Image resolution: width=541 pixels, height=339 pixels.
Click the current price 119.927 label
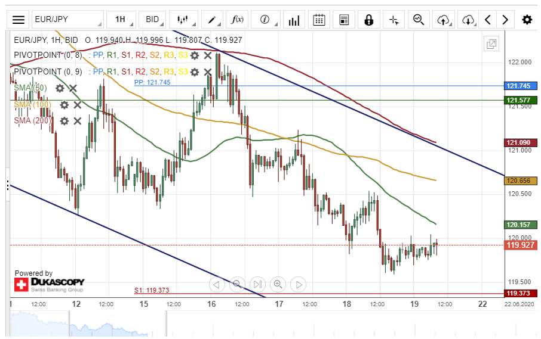click(x=520, y=245)
